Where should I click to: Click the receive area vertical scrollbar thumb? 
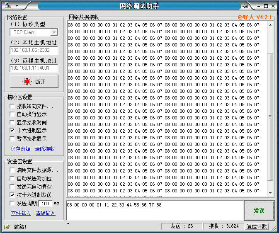tap(270, 116)
